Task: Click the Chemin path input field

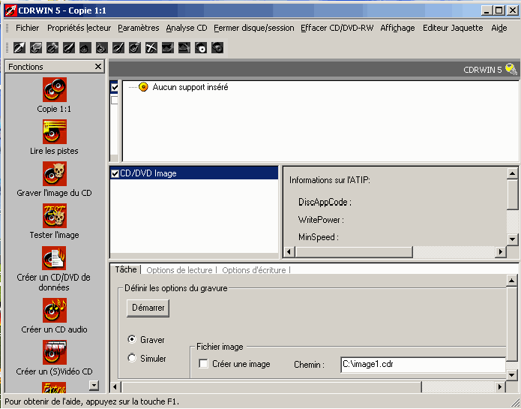Action: click(423, 365)
